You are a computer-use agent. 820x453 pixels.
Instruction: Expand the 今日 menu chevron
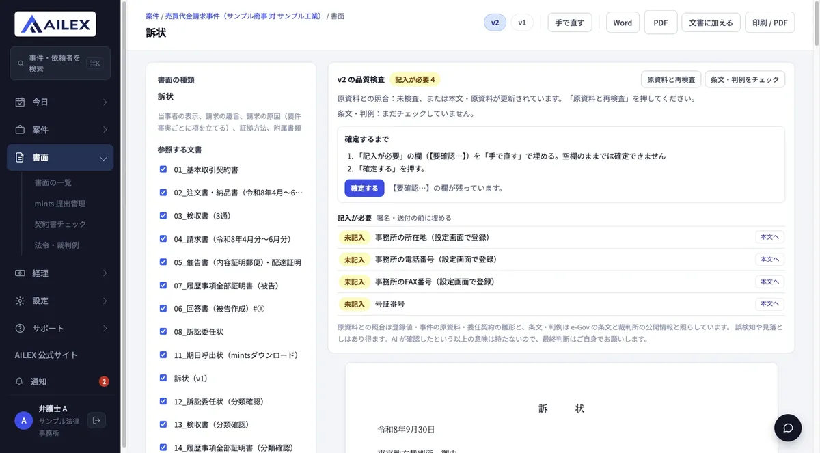coord(105,102)
